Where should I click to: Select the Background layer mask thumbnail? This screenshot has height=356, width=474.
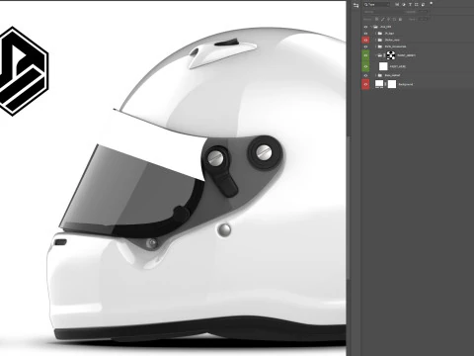point(392,84)
